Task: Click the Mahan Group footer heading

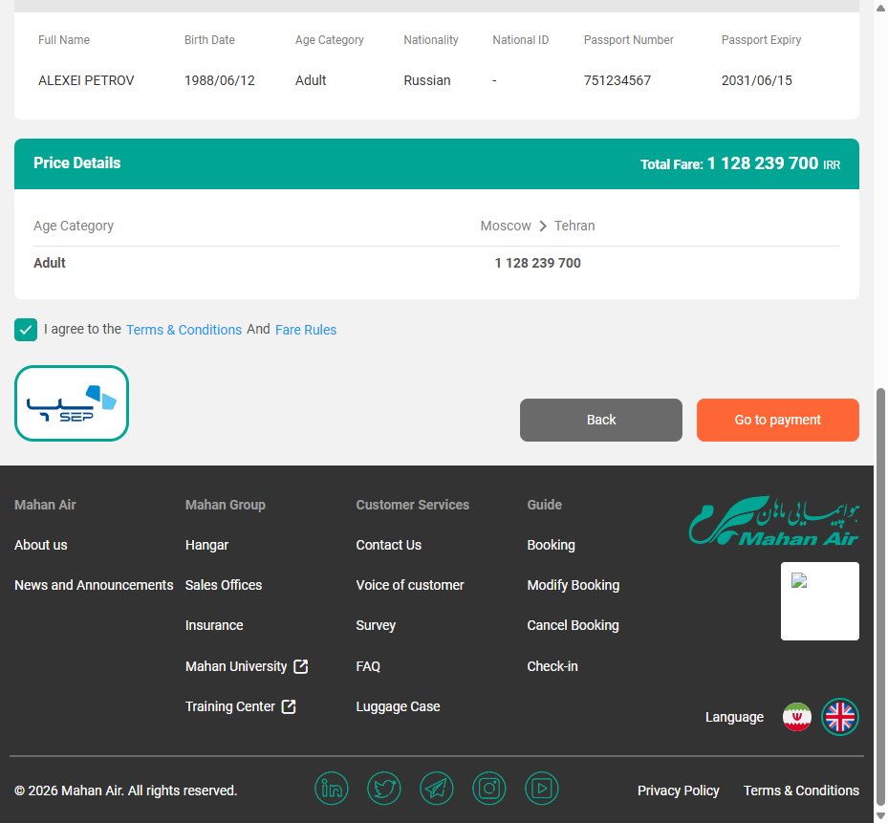Action: click(226, 505)
